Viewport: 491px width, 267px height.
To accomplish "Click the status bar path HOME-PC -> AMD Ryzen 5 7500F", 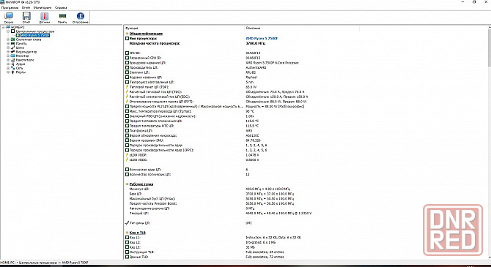I will [x=44, y=263].
